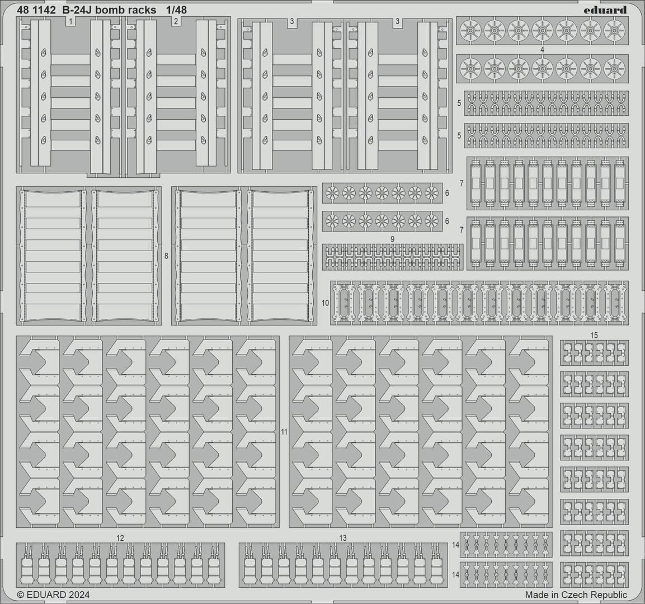Click part number label 2
This screenshot has width=645, height=604.
click(176, 21)
